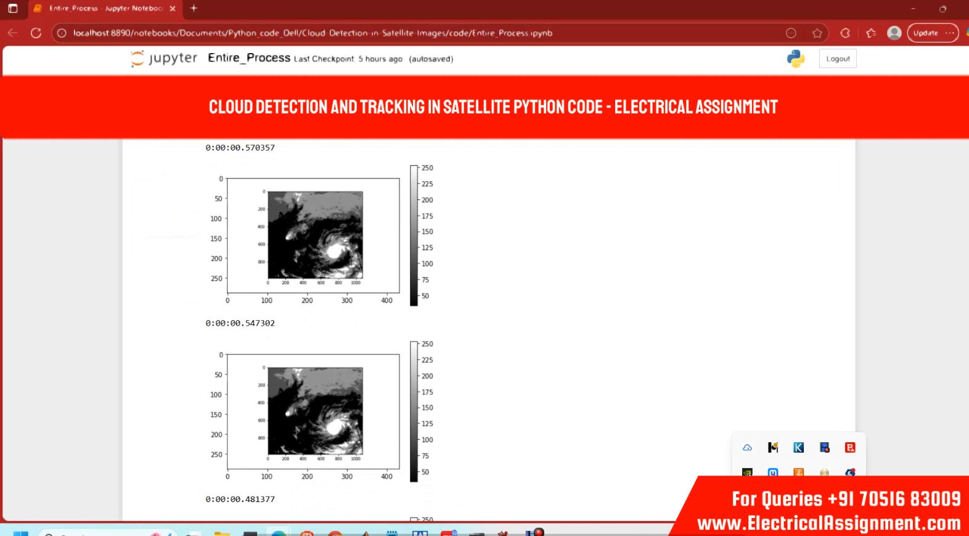Open the favorites list icon

870,33
